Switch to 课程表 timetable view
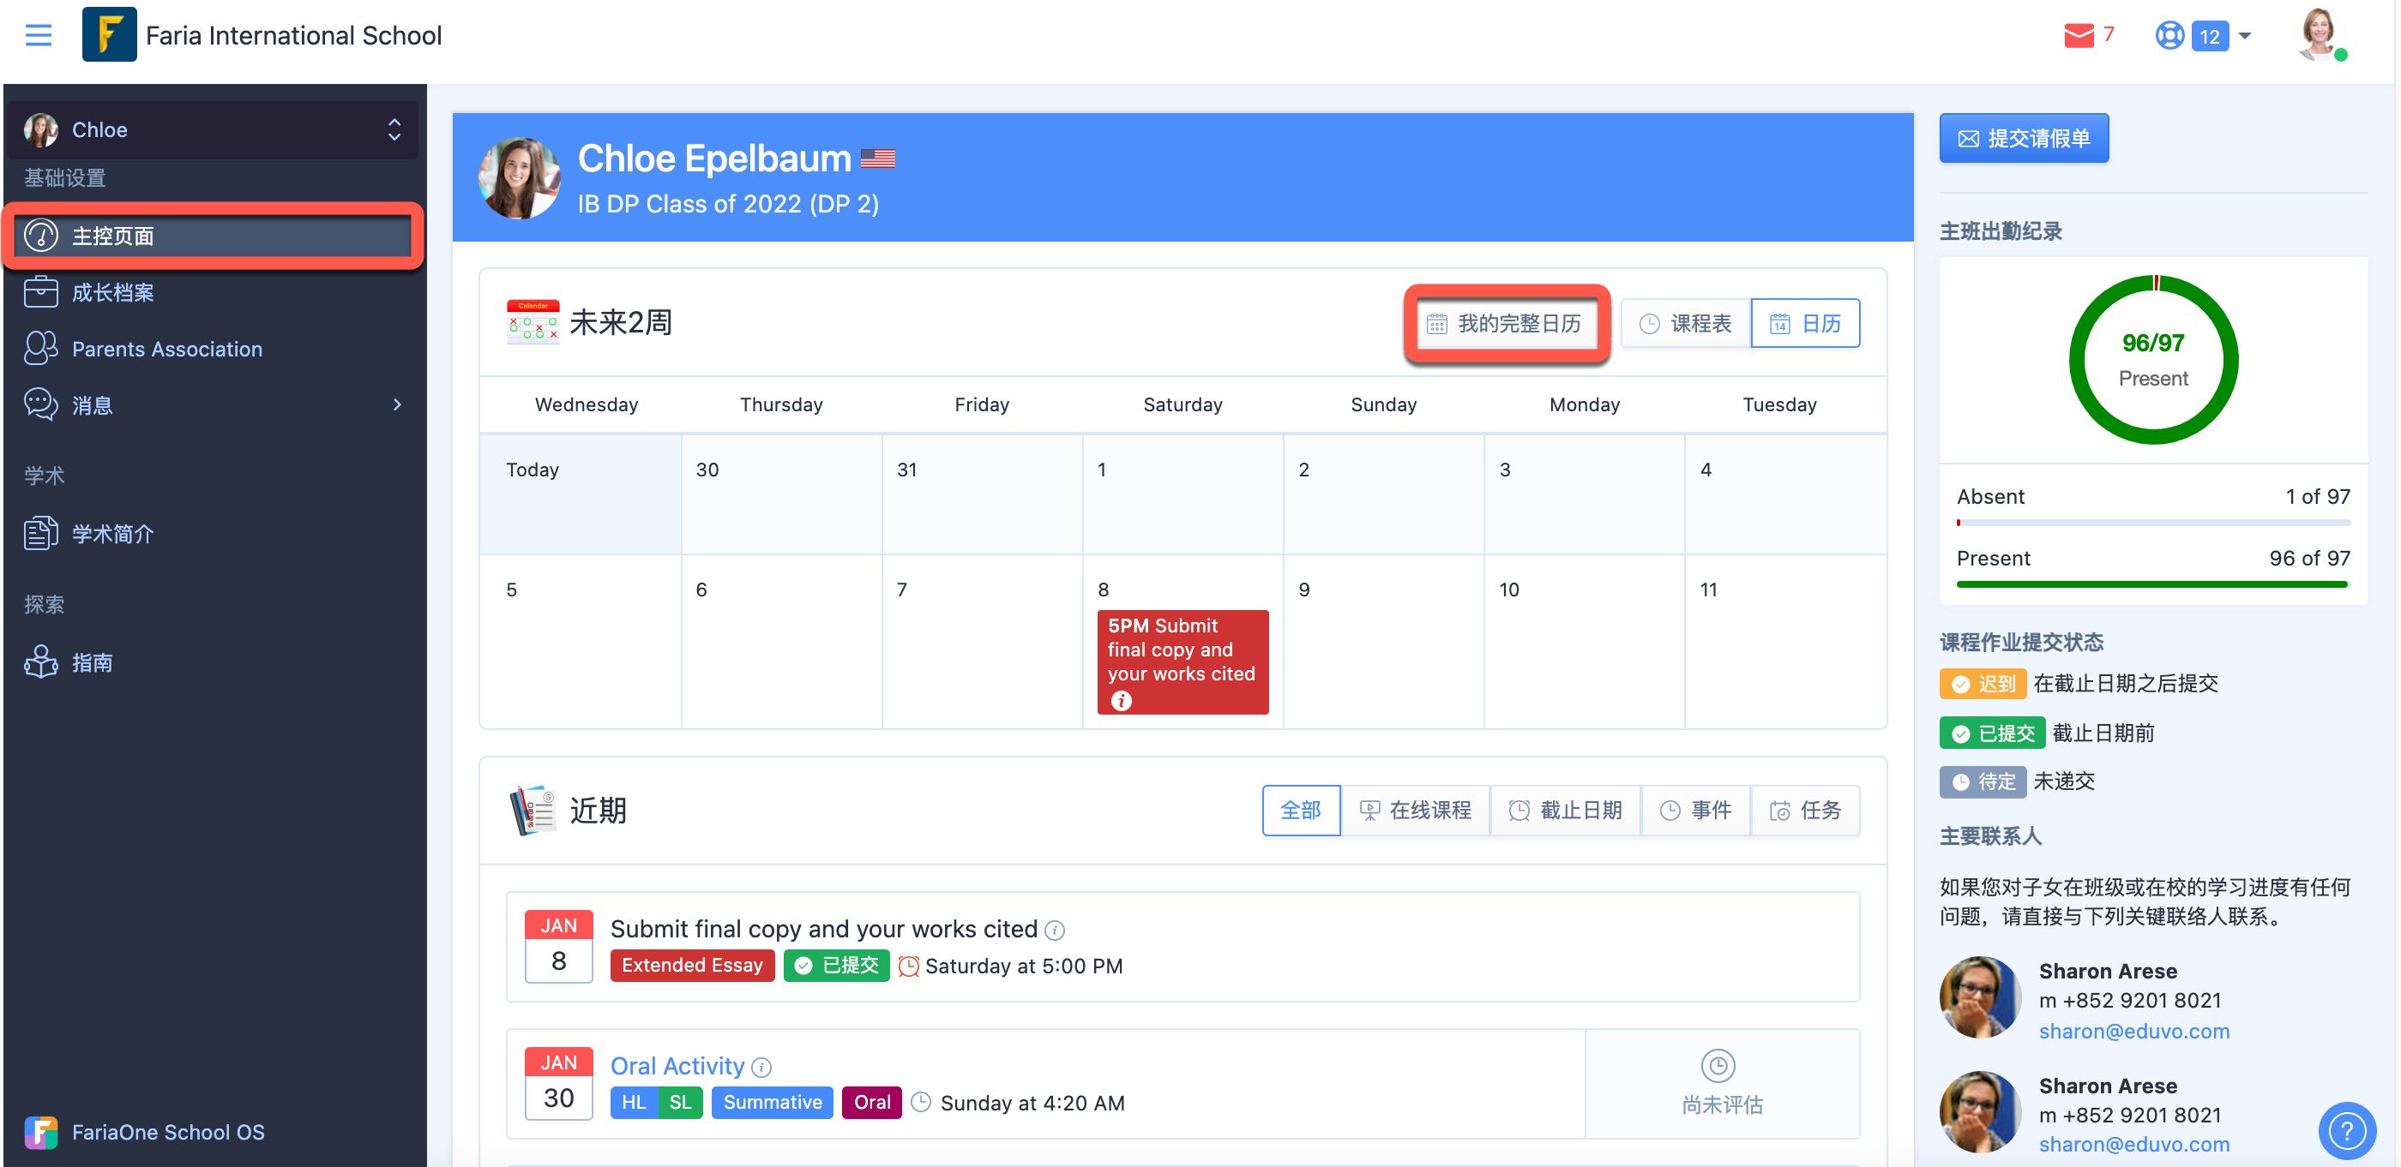 (x=1685, y=323)
